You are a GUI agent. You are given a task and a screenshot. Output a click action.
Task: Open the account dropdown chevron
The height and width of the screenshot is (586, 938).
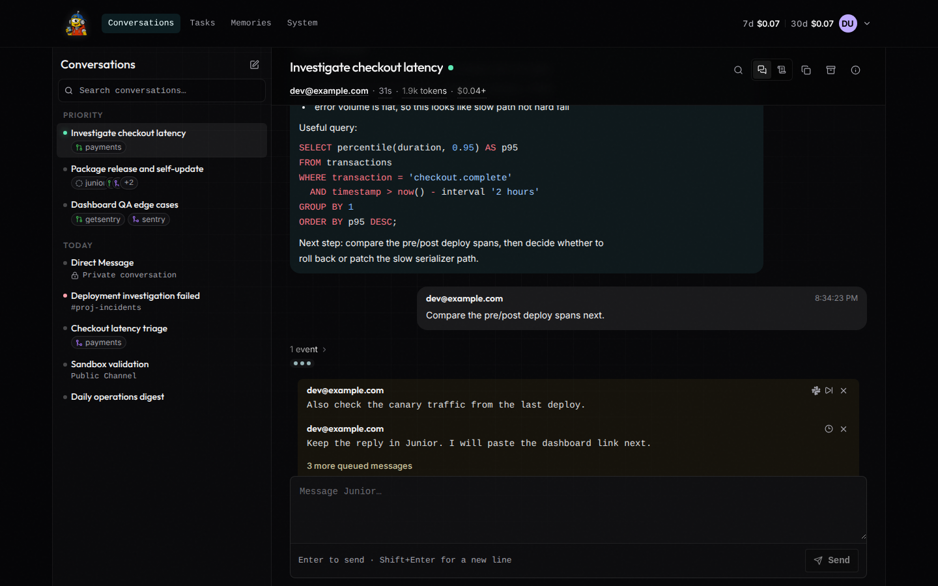pos(867,23)
